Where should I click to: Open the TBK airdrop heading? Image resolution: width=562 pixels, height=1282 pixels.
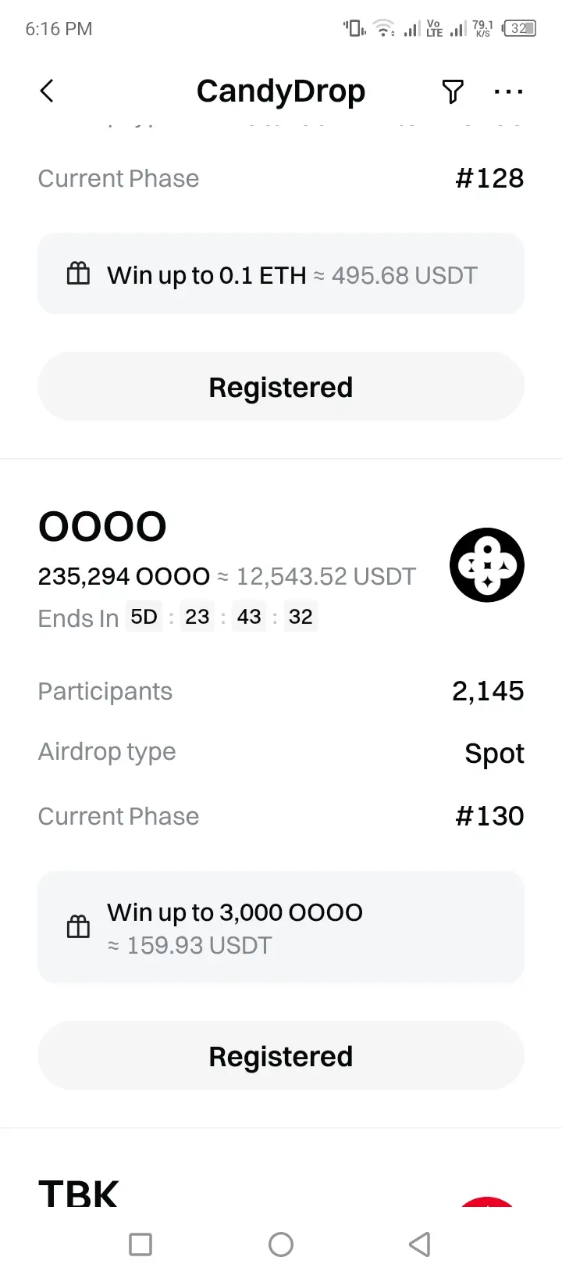78,1194
